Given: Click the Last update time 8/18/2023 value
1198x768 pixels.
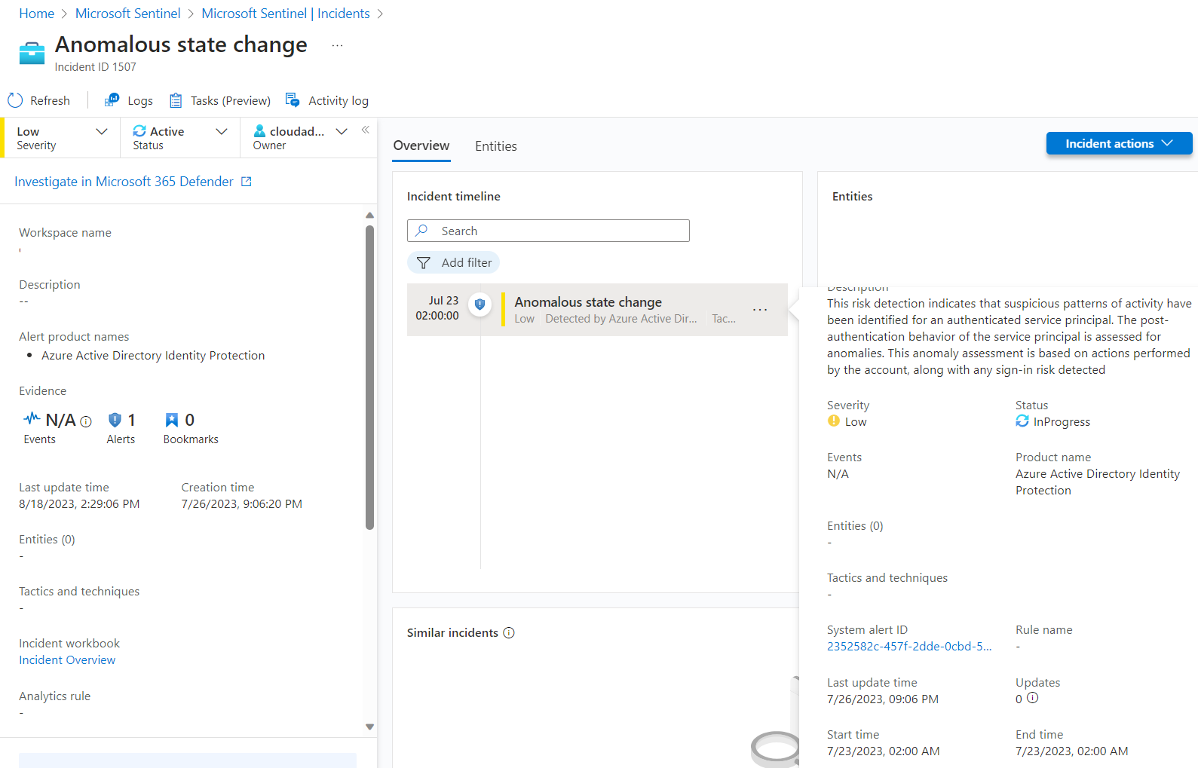Looking at the screenshot, I should (x=79, y=504).
